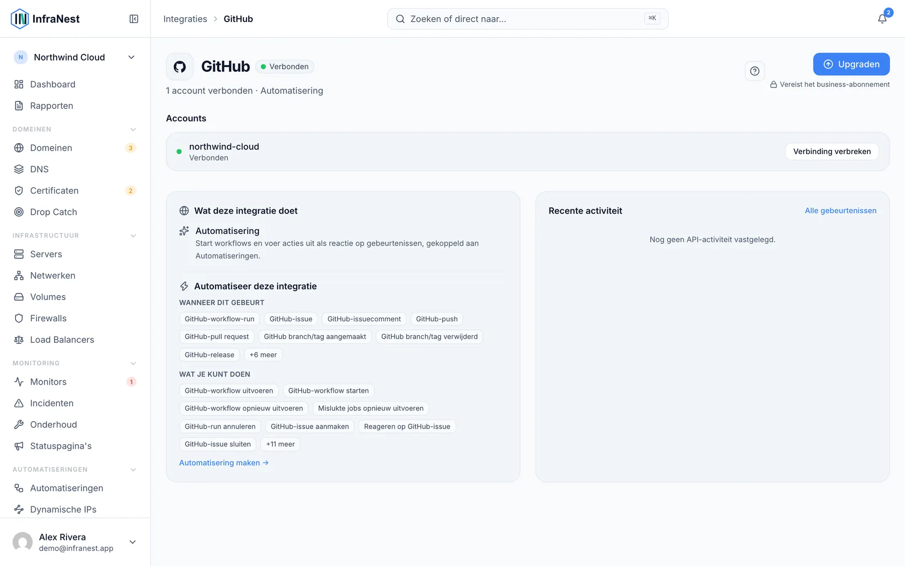Click the search magnifier icon

400,19
